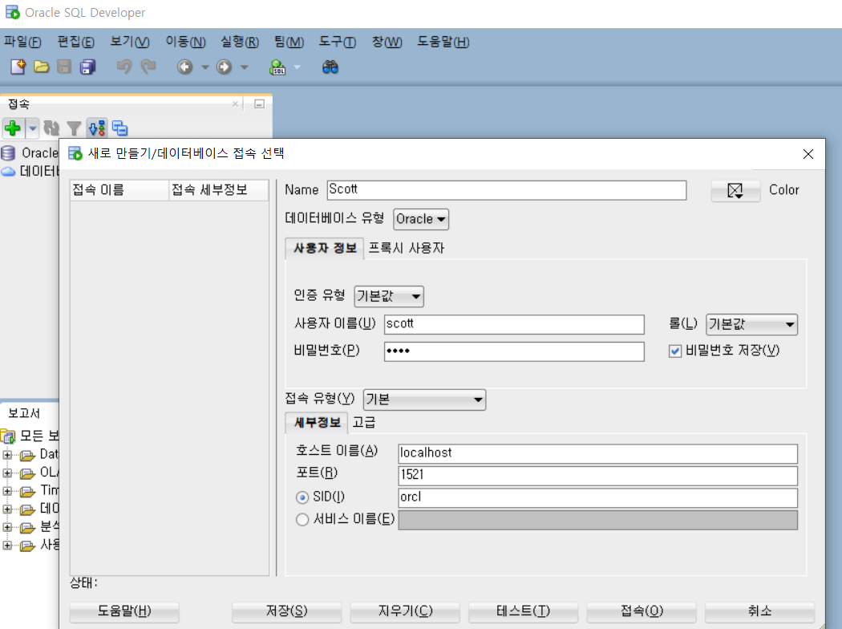Click the 접속 세부정보 column header

tap(219, 190)
